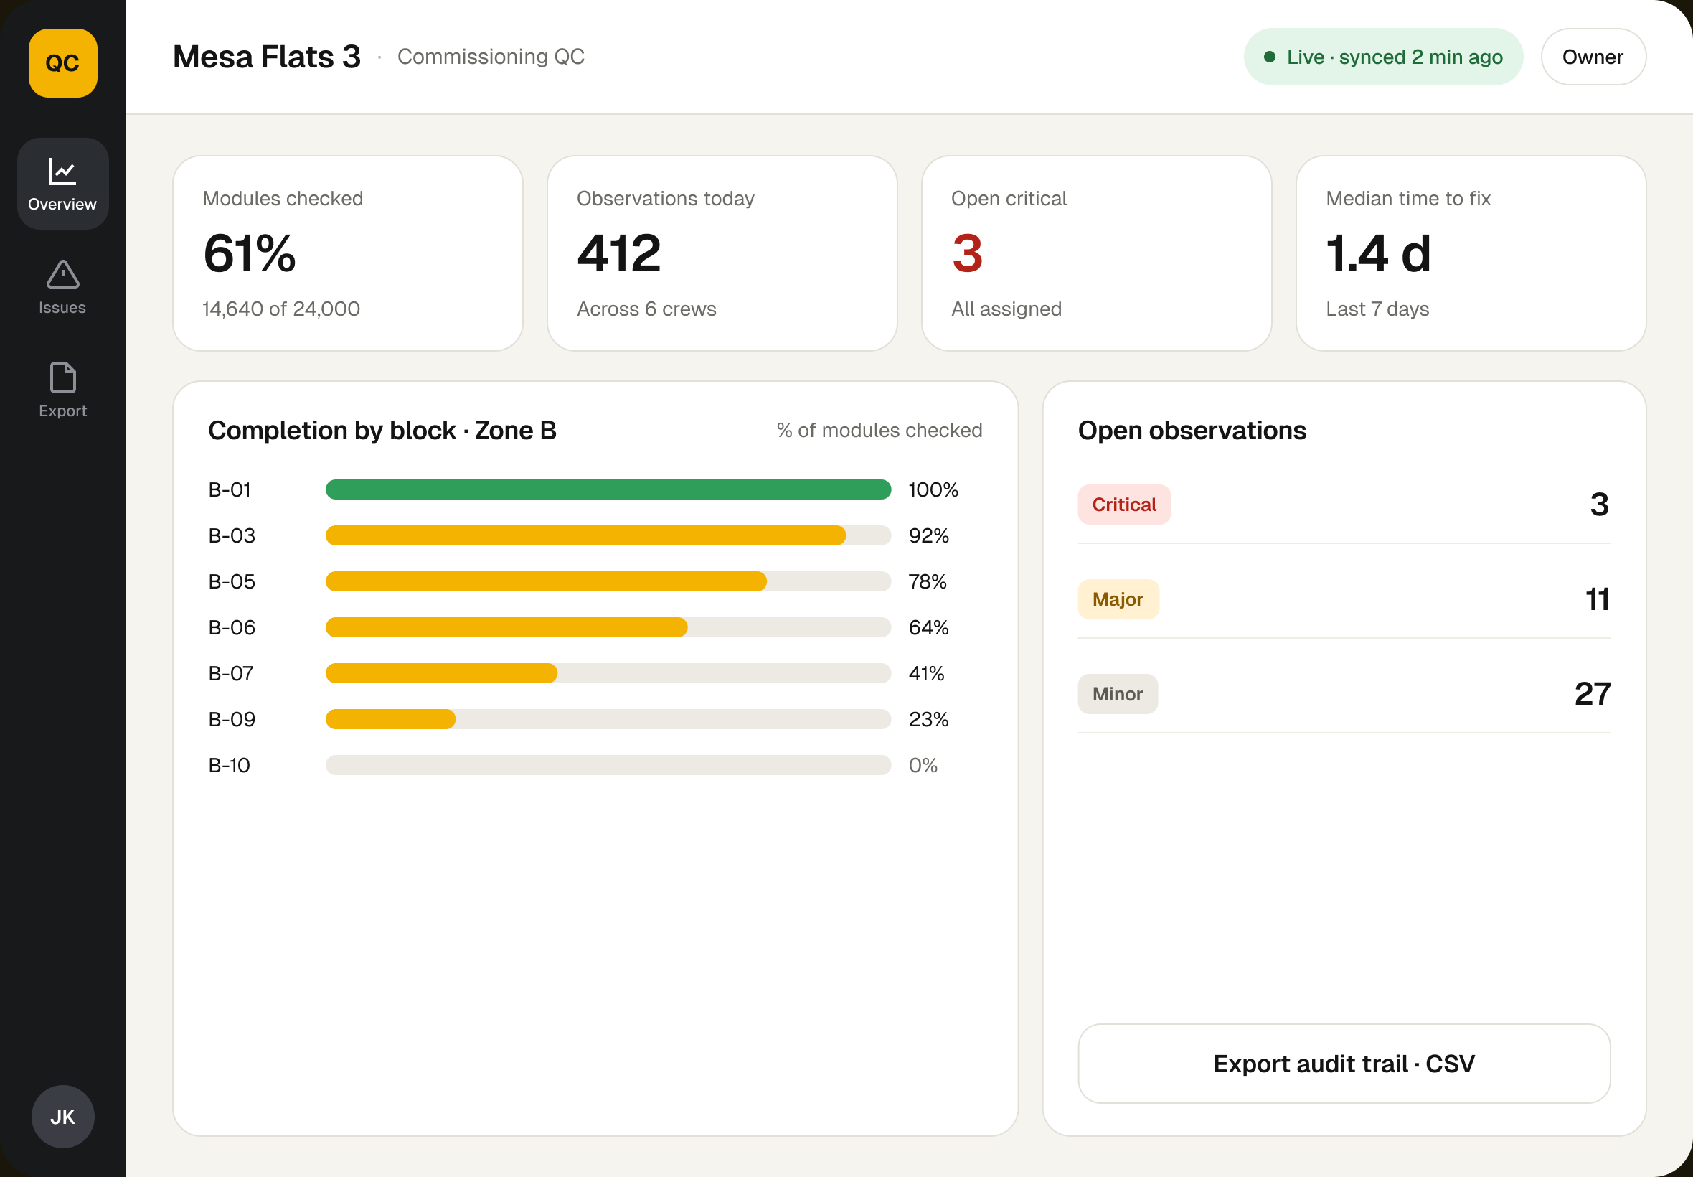Click the 100% value for B-01
1693x1177 pixels.
click(x=933, y=489)
